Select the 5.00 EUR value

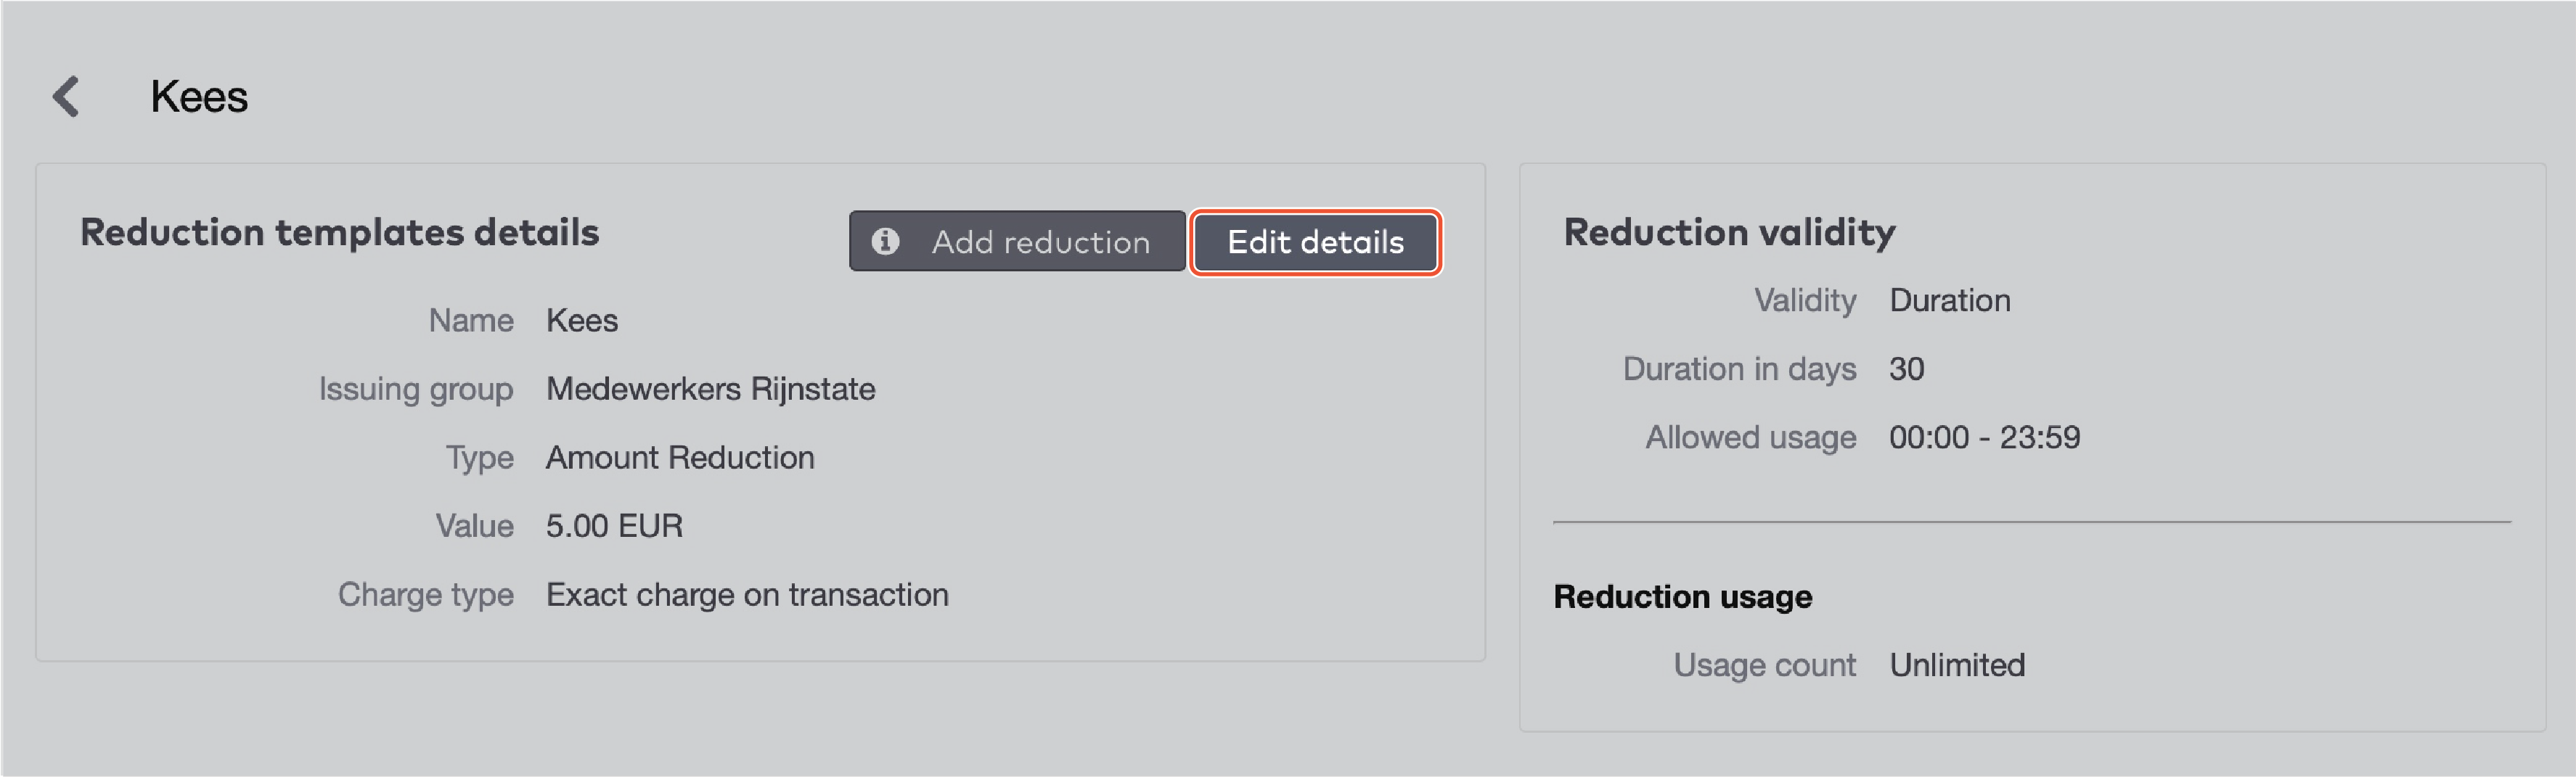[613, 525]
